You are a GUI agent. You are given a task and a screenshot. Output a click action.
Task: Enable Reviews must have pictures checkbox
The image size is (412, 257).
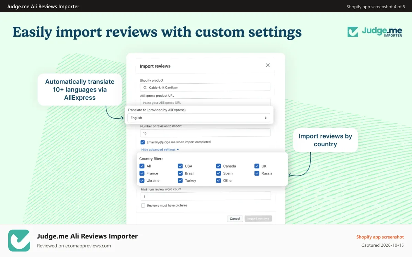tap(143, 206)
